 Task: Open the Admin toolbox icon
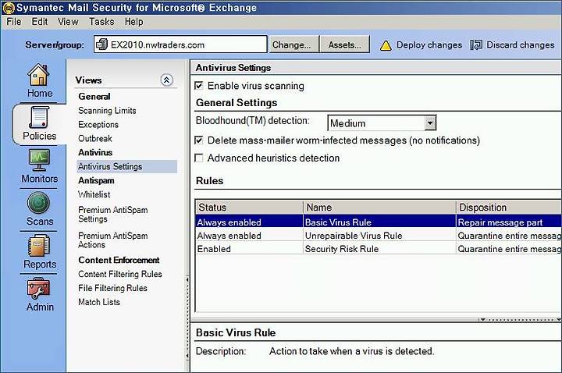(39, 289)
